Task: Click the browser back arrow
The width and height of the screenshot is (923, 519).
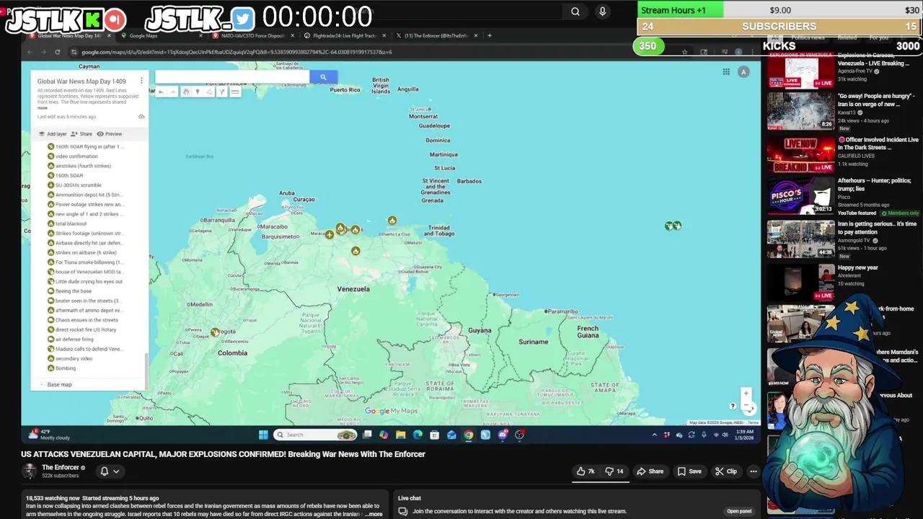Action: pos(30,52)
